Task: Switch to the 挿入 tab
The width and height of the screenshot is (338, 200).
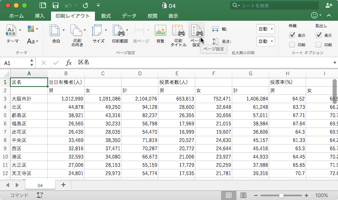Action: (40, 16)
